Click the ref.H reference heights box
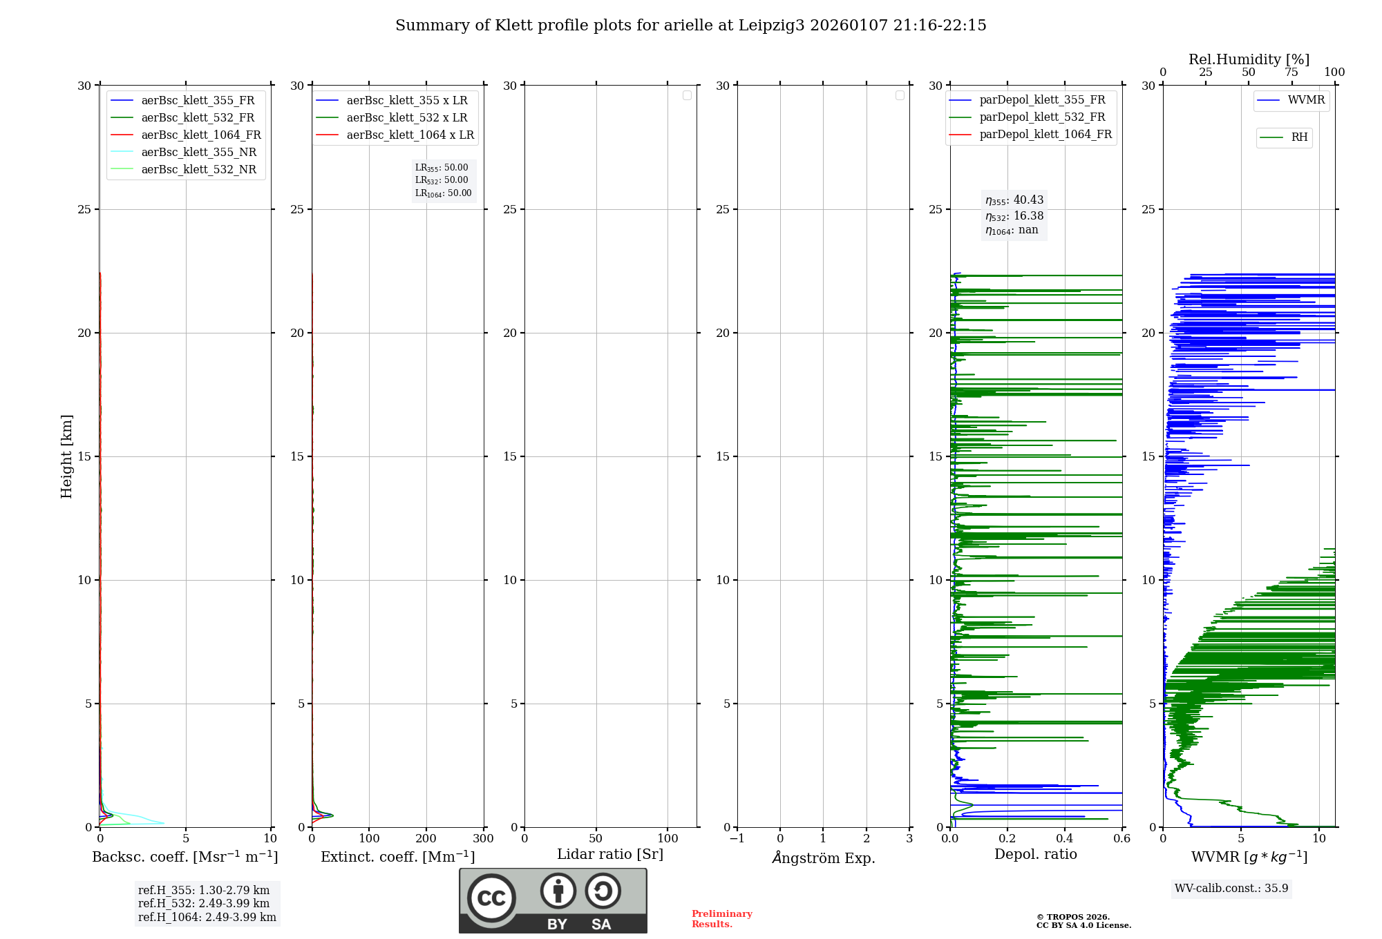The height and width of the screenshot is (939, 1382). (x=207, y=903)
